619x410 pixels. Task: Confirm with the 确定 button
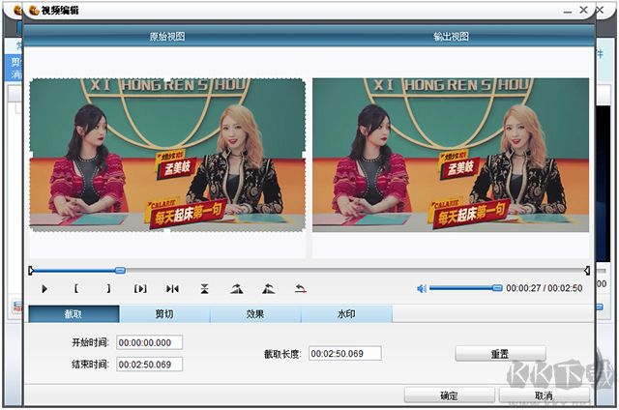click(x=449, y=395)
